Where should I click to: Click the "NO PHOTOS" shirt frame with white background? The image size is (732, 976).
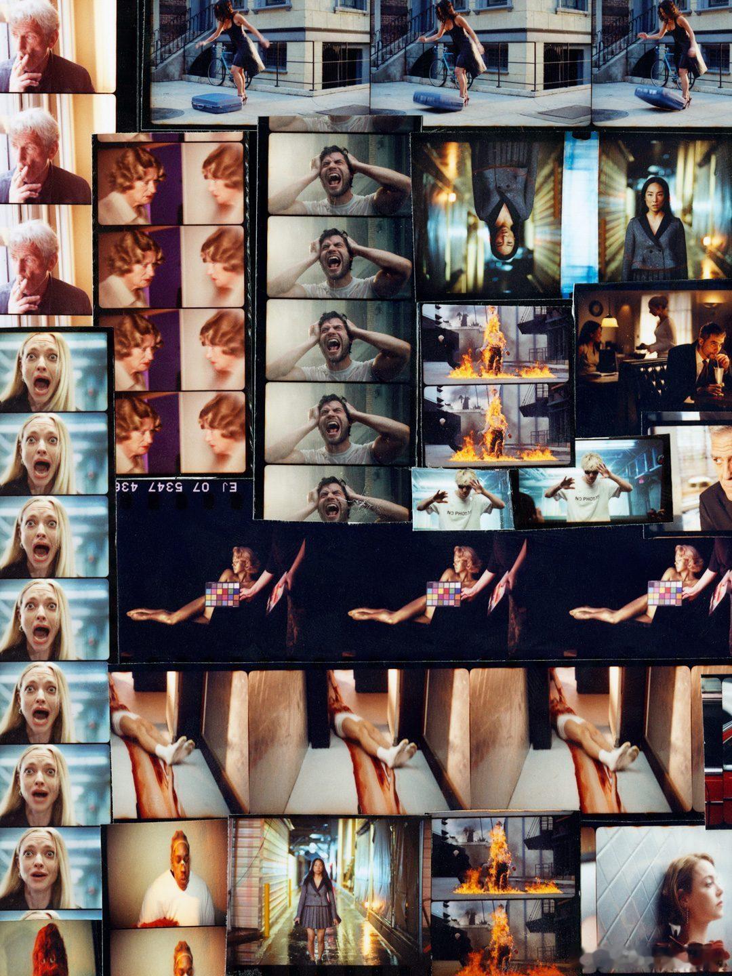[462, 499]
